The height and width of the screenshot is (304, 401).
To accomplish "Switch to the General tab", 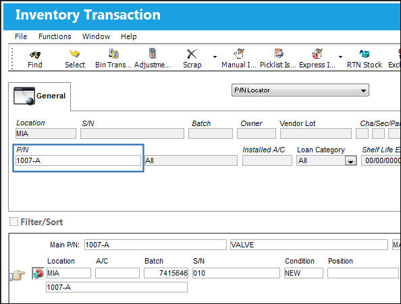I will click(40, 96).
